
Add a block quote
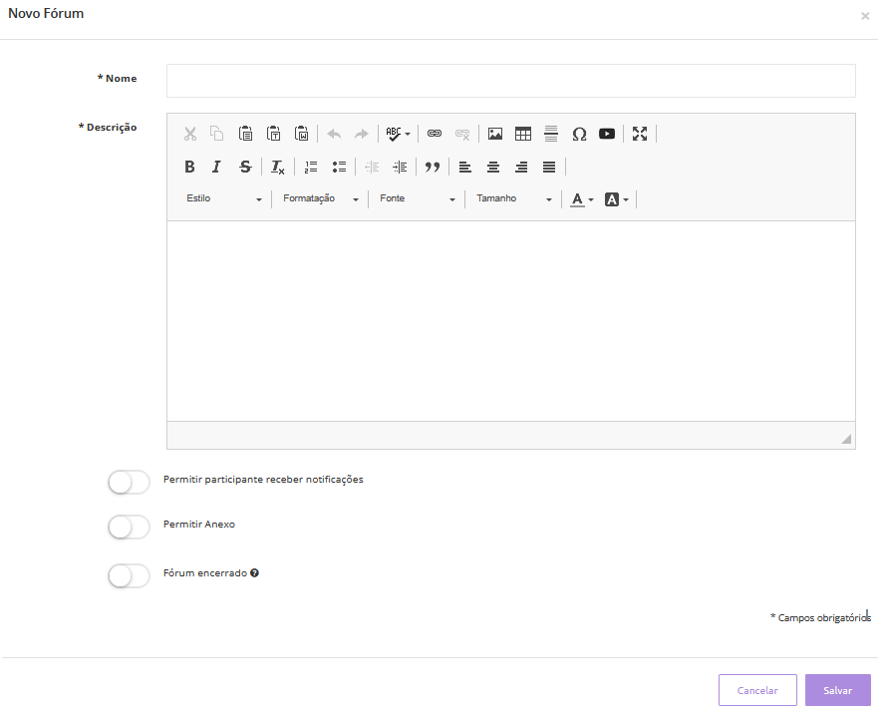[433, 167]
